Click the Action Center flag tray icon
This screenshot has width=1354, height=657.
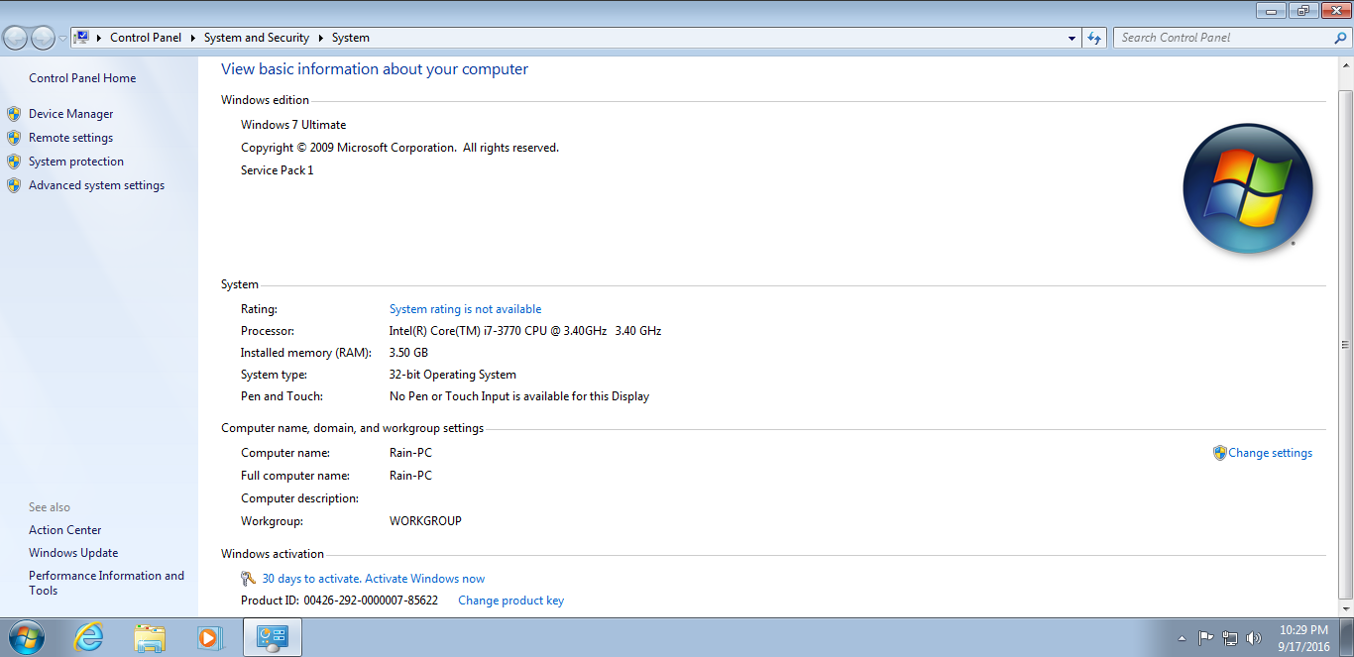click(x=1205, y=637)
